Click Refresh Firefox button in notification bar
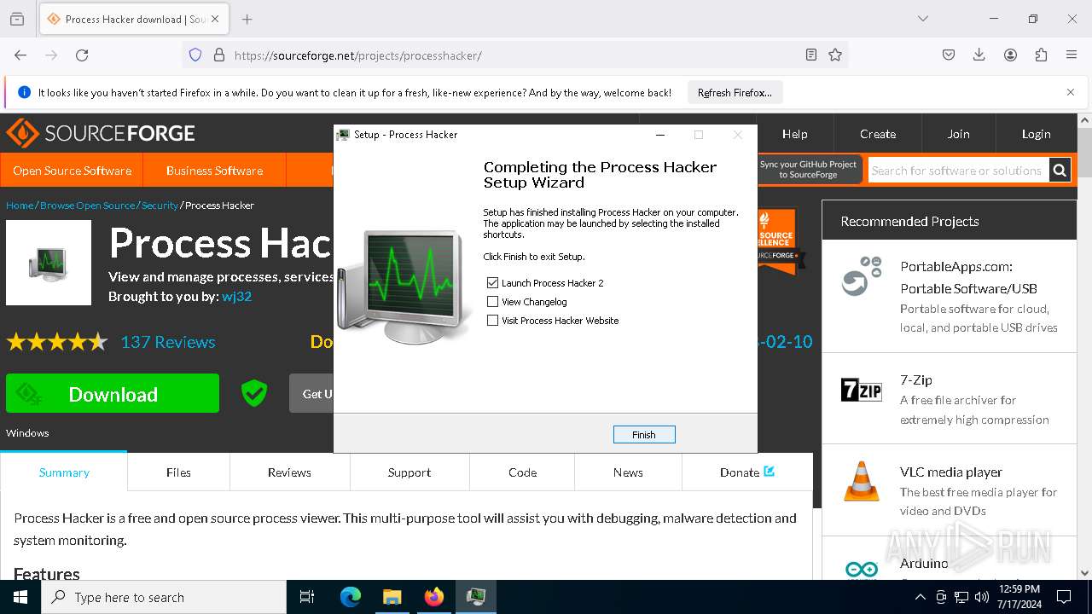 pyautogui.click(x=735, y=92)
